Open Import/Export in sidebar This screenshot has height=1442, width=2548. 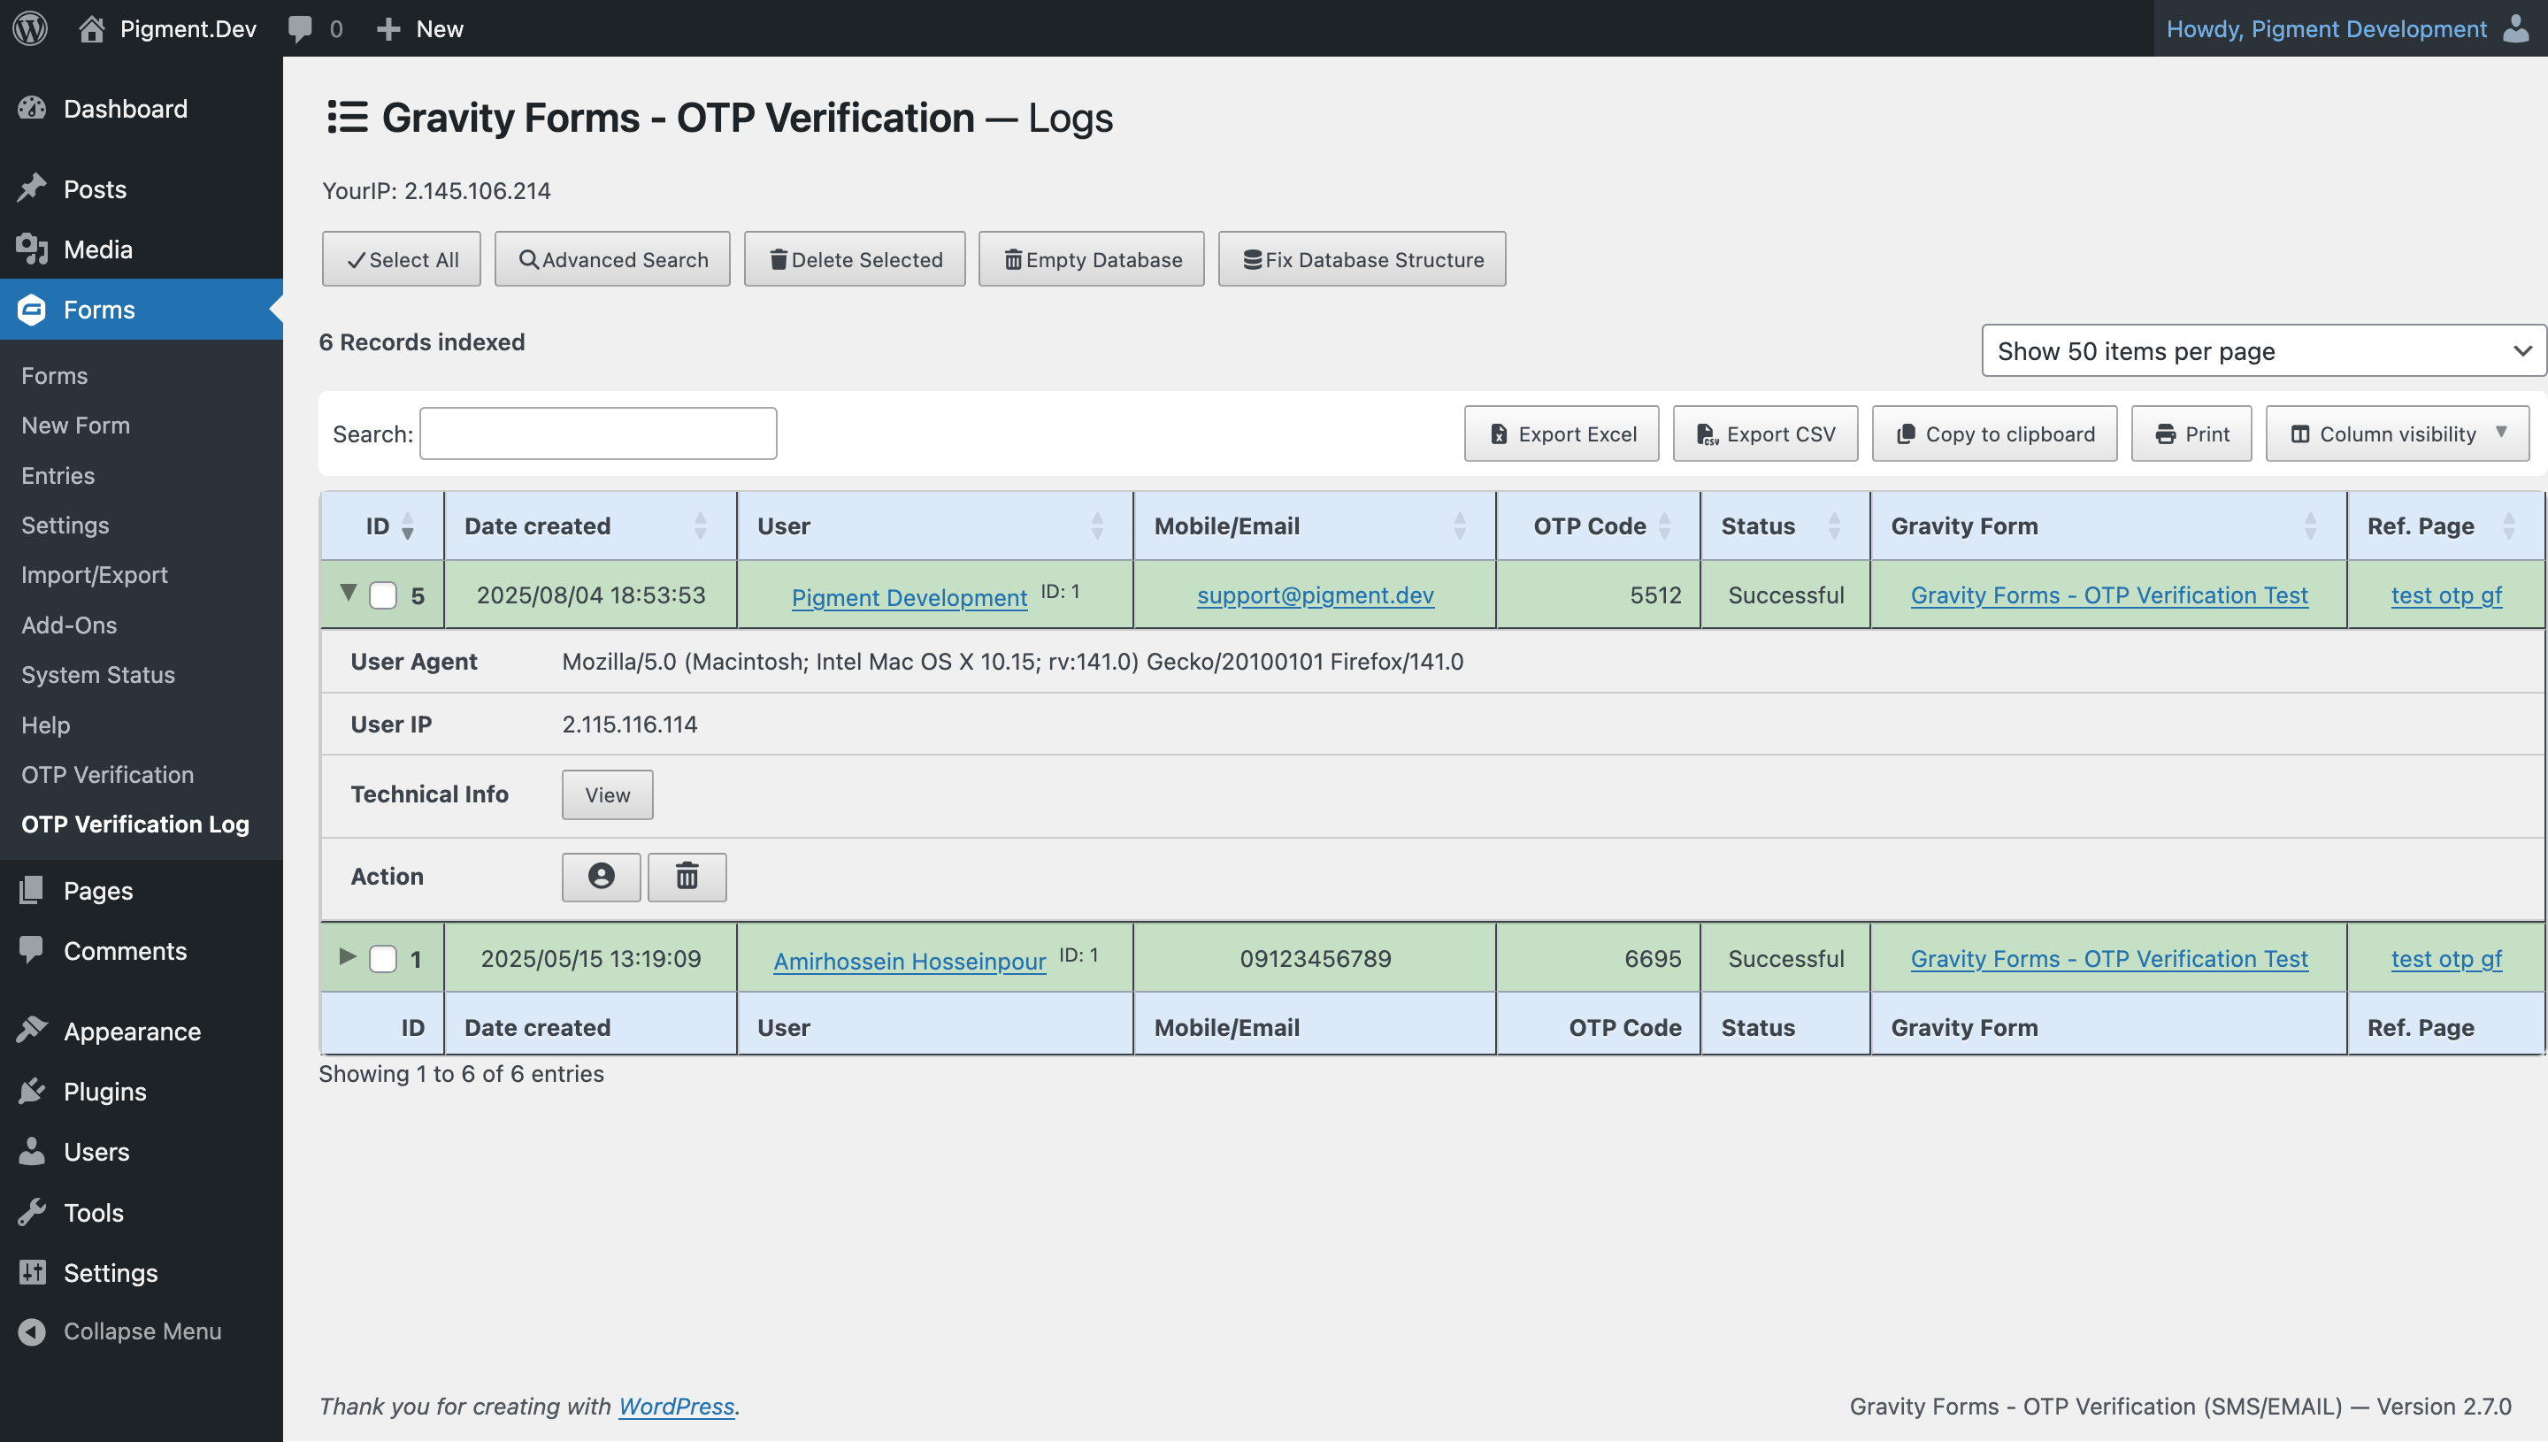coord(94,574)
